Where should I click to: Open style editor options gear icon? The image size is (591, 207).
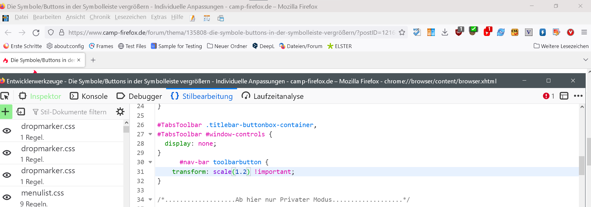tap(120, 112)
